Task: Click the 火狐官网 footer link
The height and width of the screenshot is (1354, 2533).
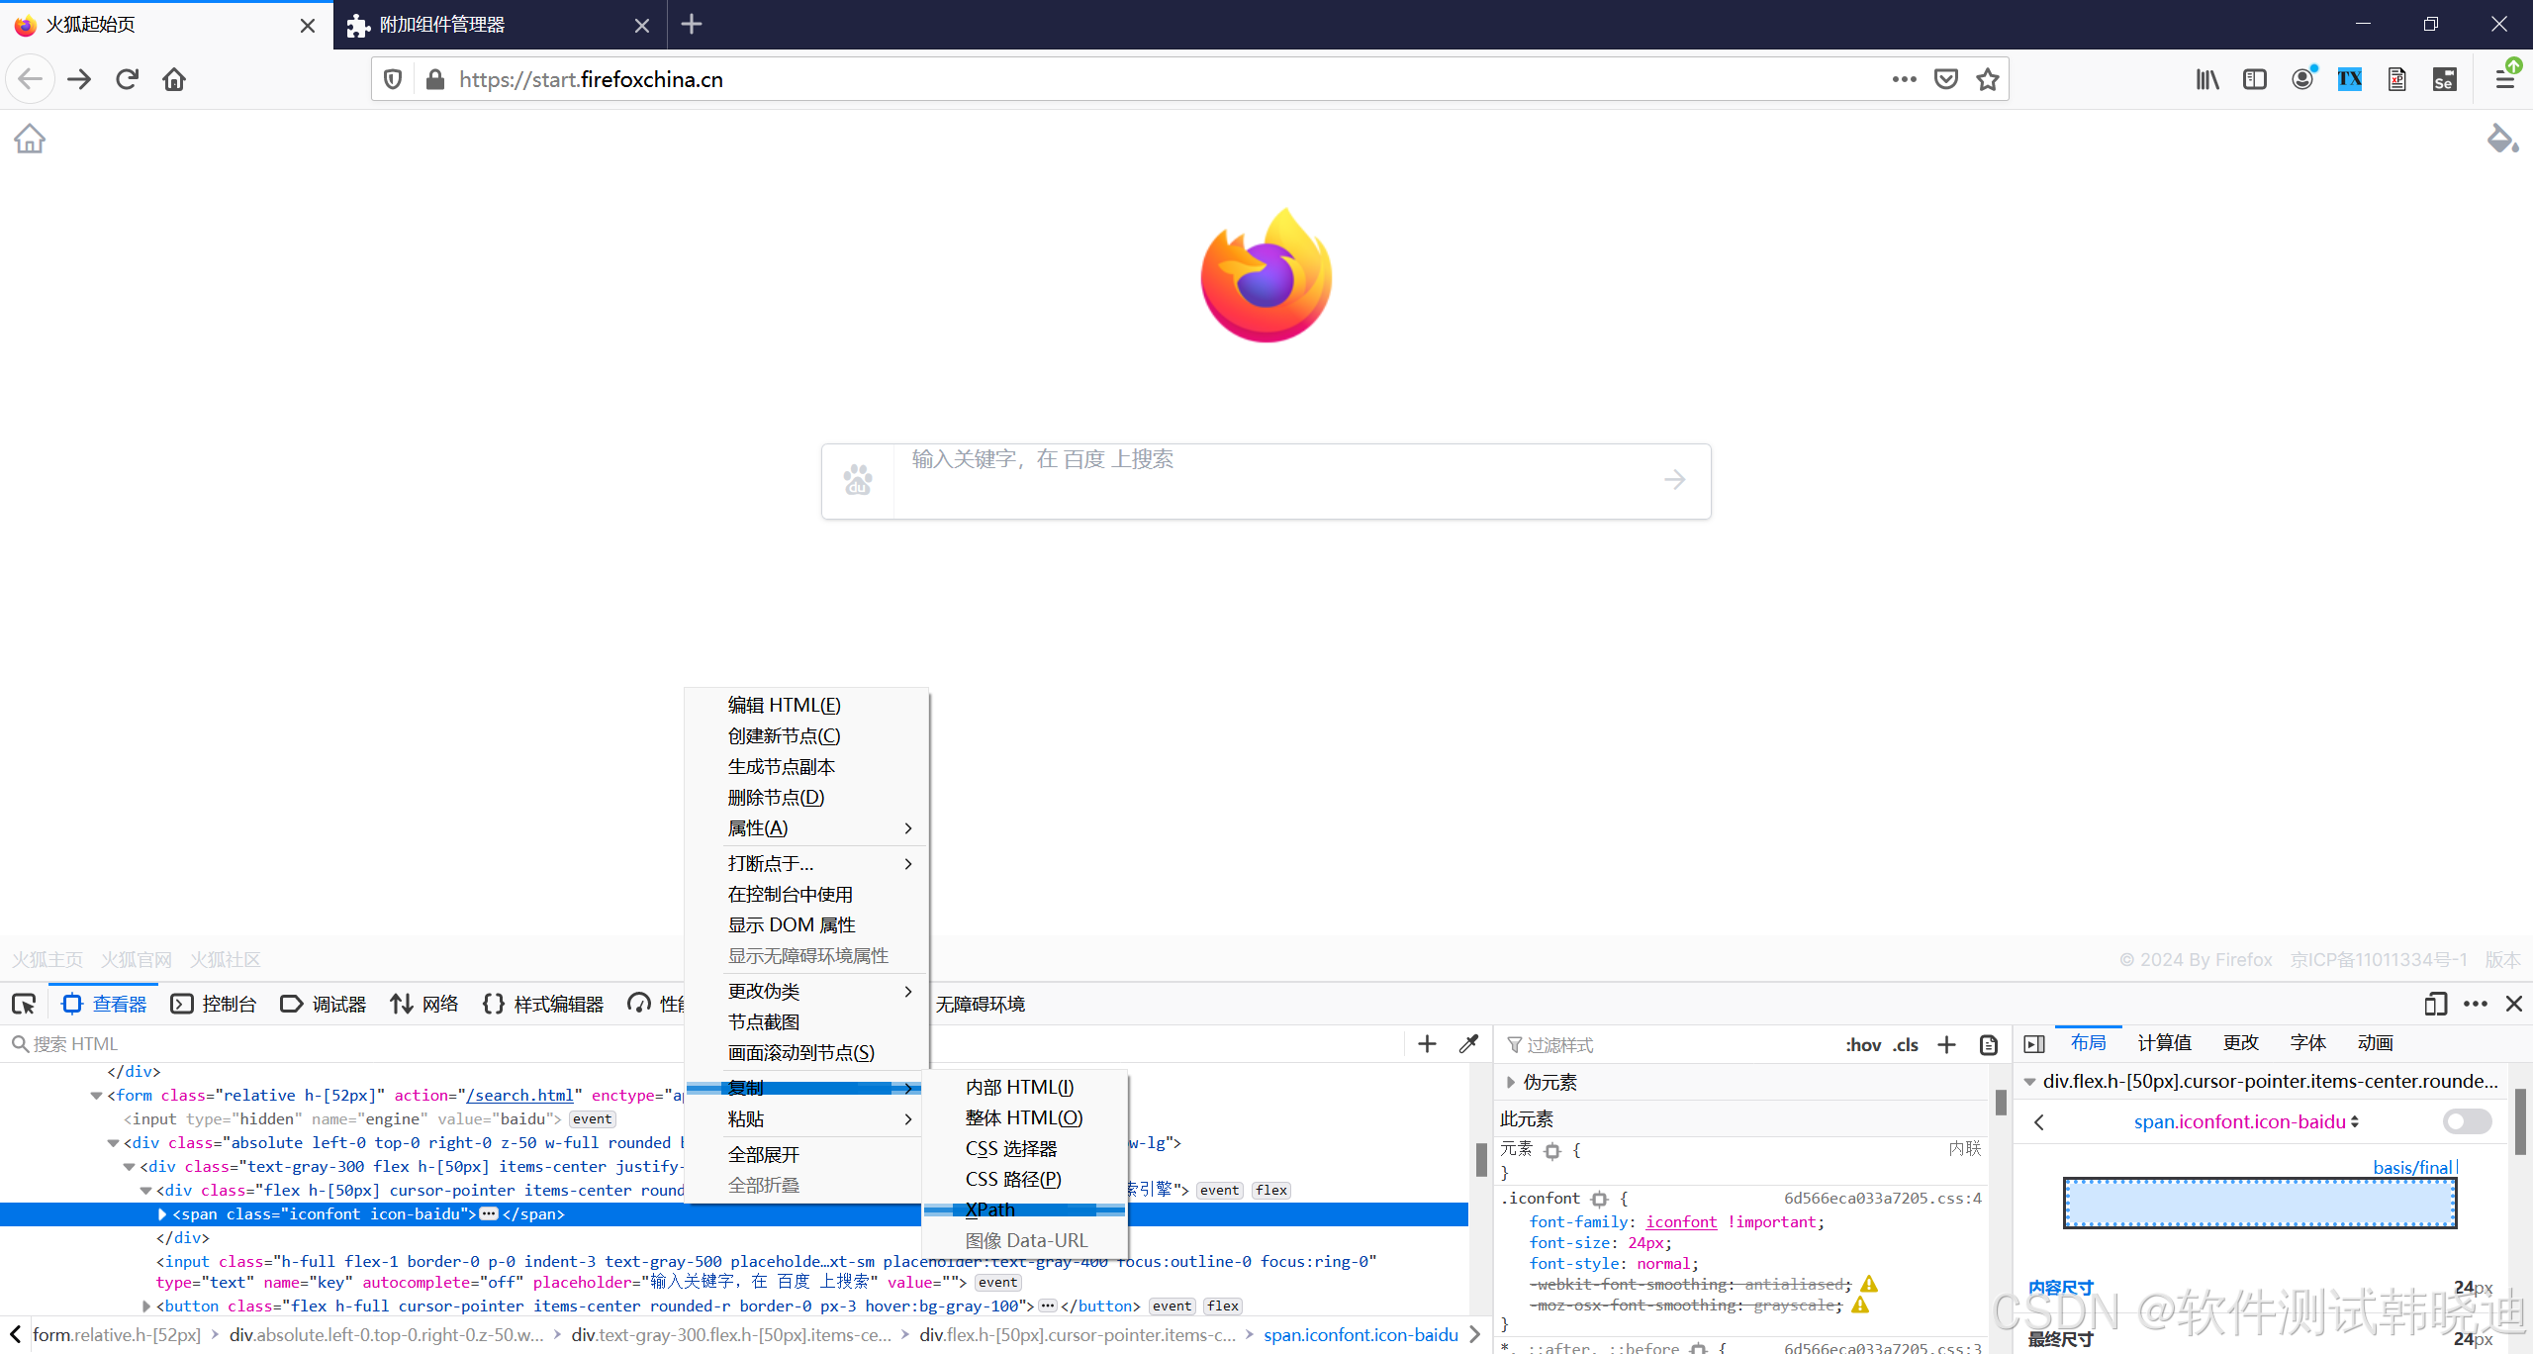Action: click(x=137, y=959)
